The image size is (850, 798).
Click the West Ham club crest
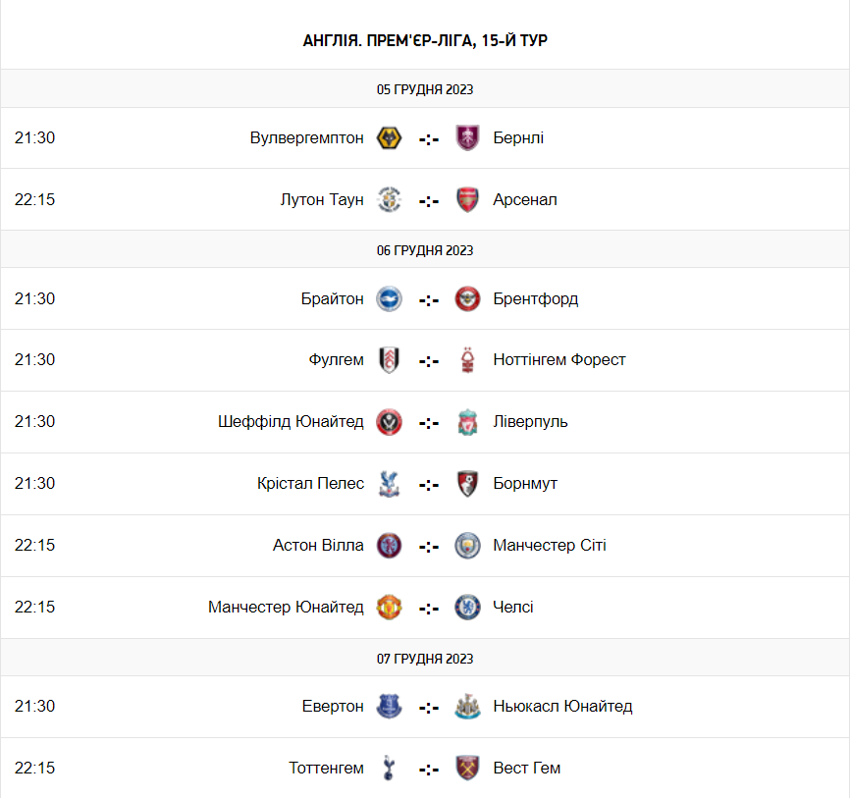click(467, 768)
